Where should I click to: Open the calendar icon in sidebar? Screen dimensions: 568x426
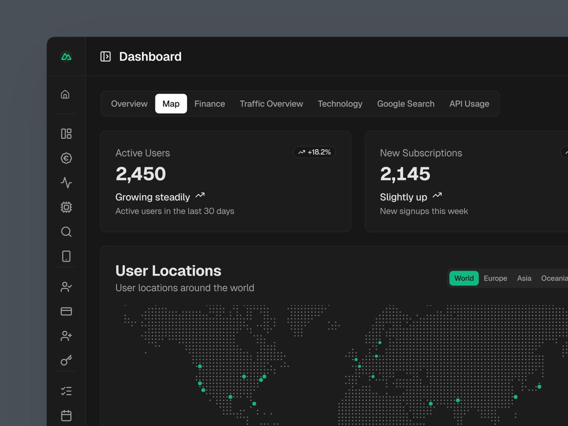point(66,416)
